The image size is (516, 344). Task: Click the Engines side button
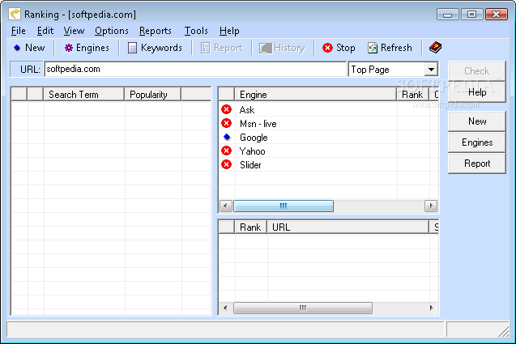click(476, 142)
